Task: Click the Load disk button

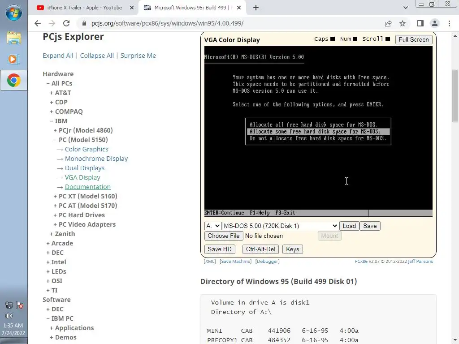Action: (349, 226)
